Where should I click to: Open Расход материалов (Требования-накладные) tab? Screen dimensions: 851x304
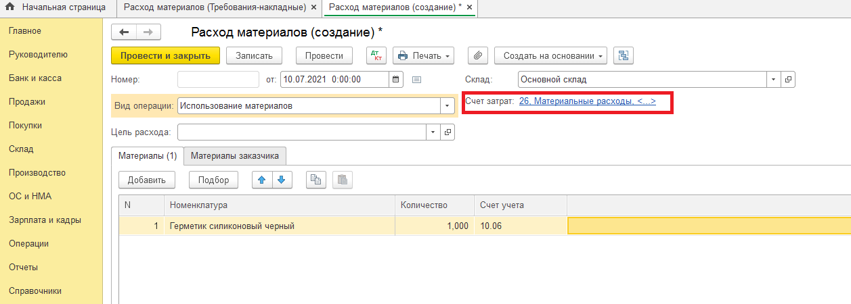[x=214, y=7]
